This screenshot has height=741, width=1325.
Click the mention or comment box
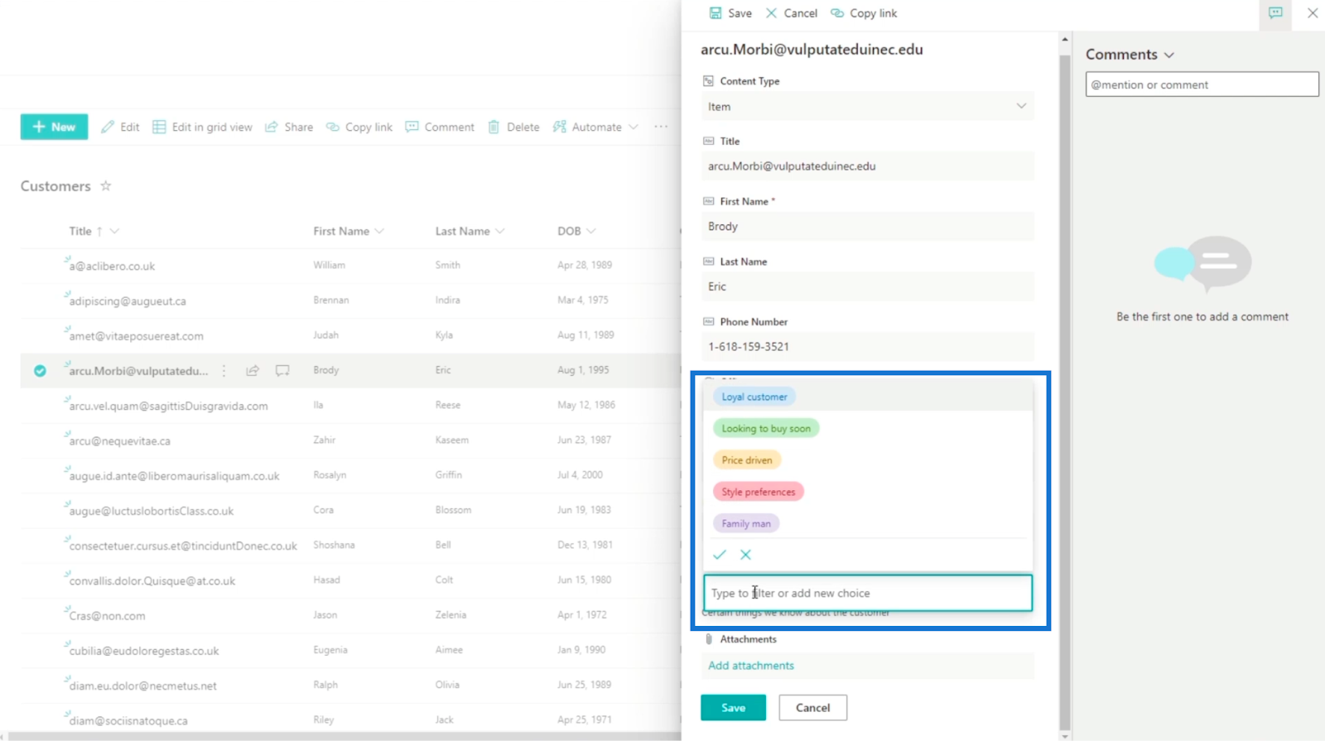[1202, 84]
